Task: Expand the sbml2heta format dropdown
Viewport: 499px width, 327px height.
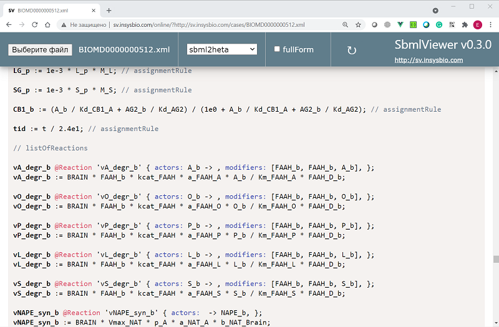Action: click(222, 49)
